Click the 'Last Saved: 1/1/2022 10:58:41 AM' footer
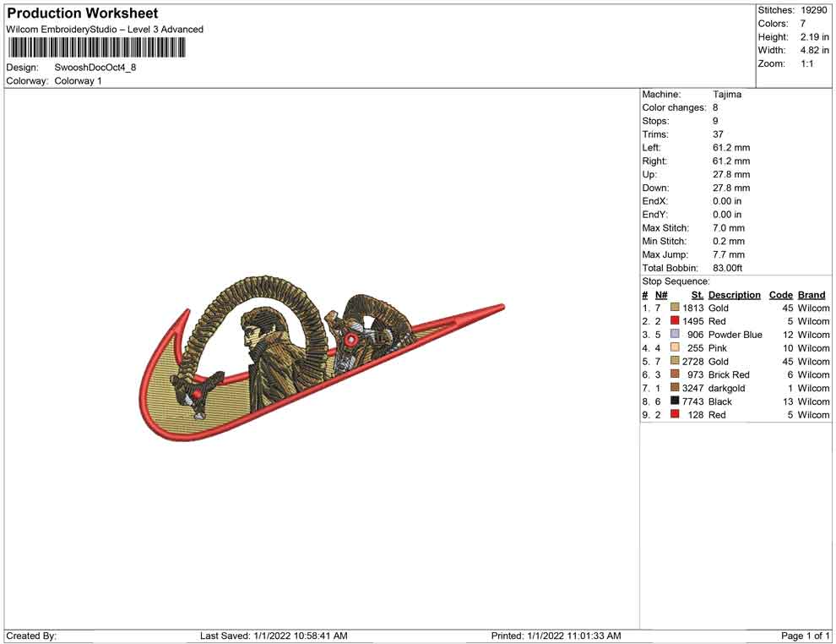Viewport: 836px width, 644px height. click(274, 636)
